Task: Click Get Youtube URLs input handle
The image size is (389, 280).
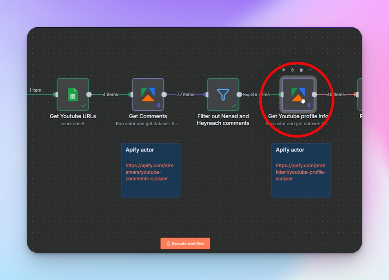Action: [x=57, y=94]
